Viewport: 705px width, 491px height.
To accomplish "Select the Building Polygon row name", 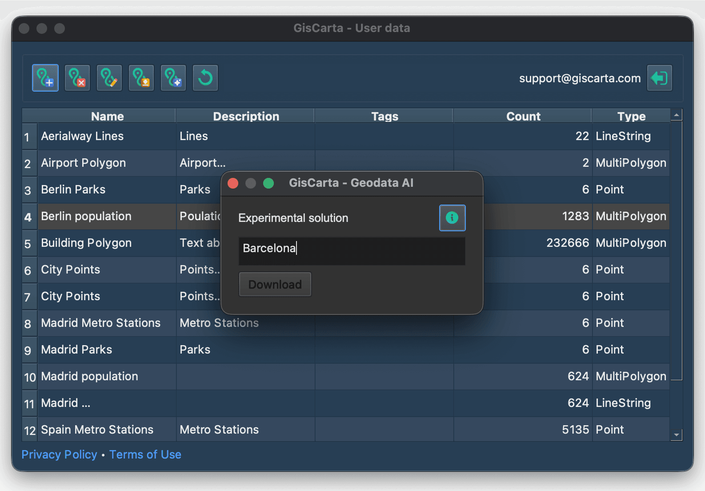I will 86,243.
